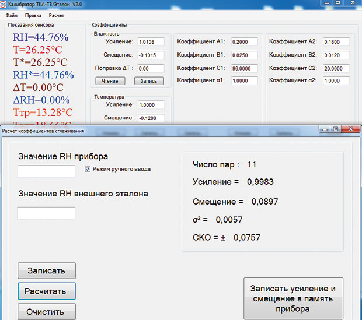Click the humidity Смещение field -0.1015
The height and width of the screenshot is (320, 362).
[x=151, y=55]
